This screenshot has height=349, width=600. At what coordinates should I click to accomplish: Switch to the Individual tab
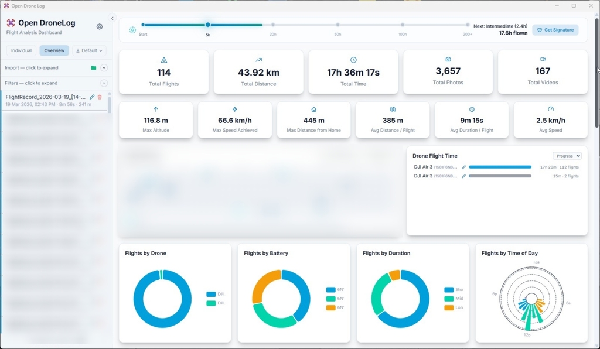(x=21, y=51)
